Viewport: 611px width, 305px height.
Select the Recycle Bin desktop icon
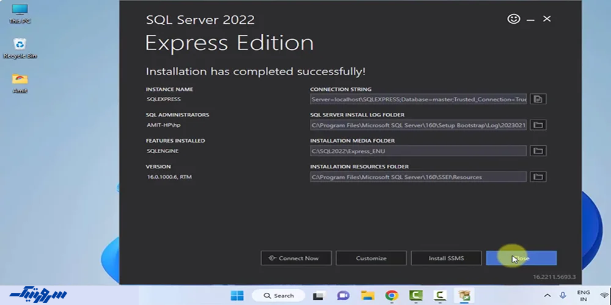click(20, 48)
